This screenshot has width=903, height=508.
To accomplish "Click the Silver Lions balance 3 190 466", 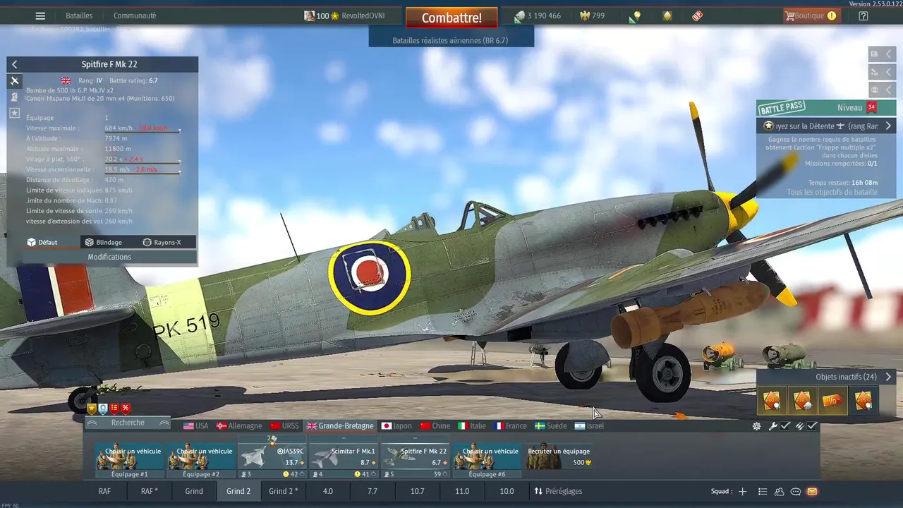I will [x=537, y=16].
